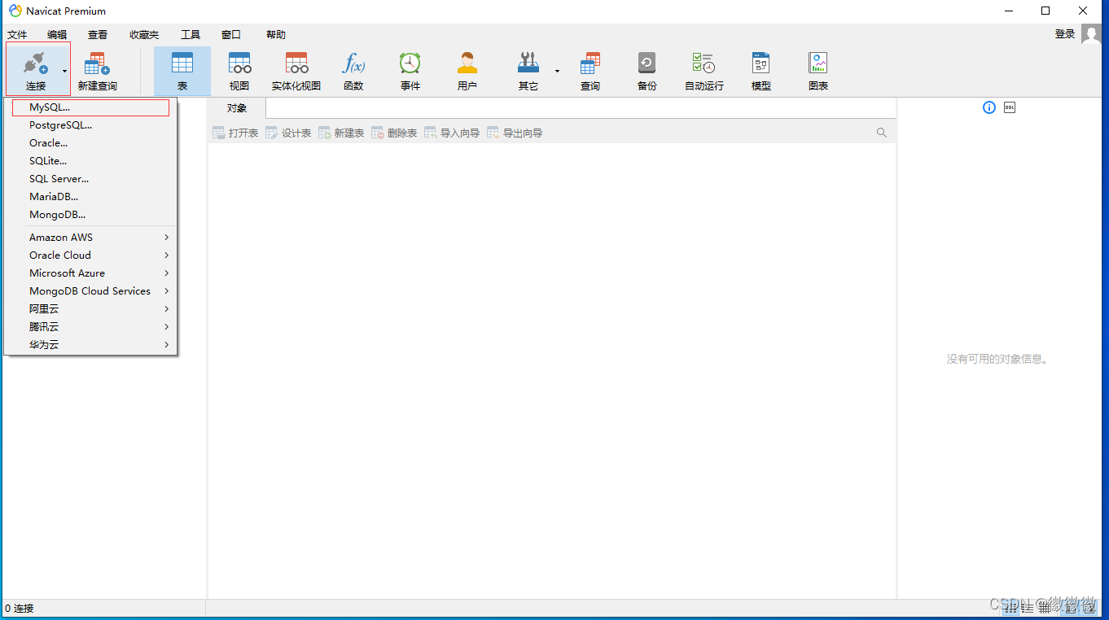Open the User (用户) icon

[x=467, y=63]
